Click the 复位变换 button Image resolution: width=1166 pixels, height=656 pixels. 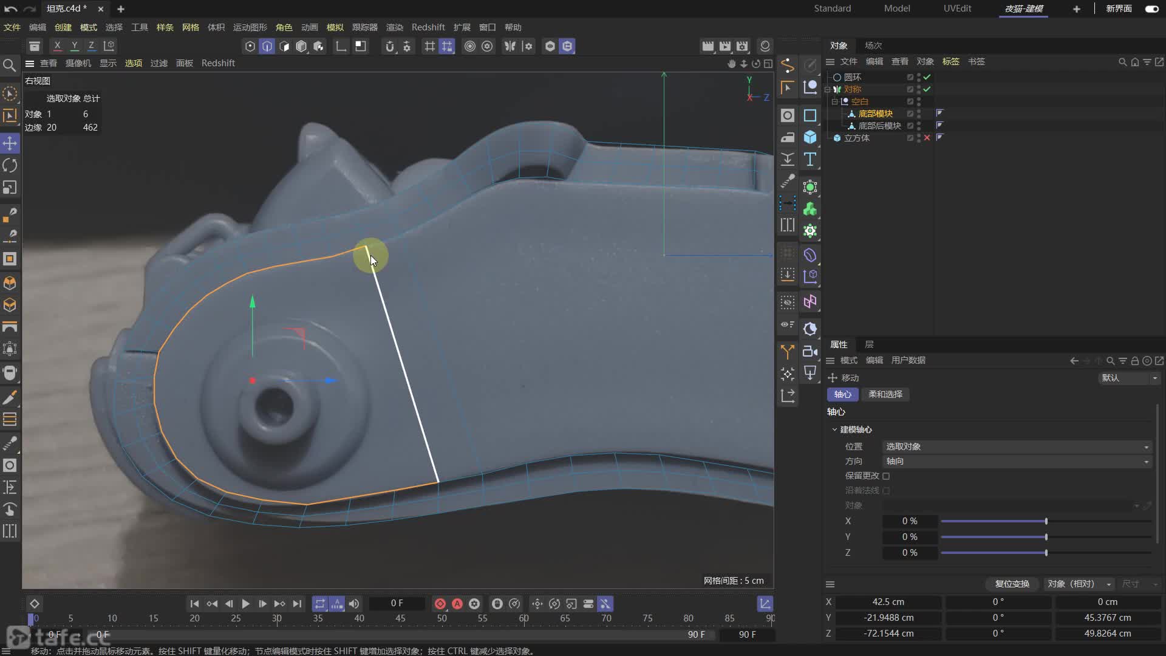1012,584
